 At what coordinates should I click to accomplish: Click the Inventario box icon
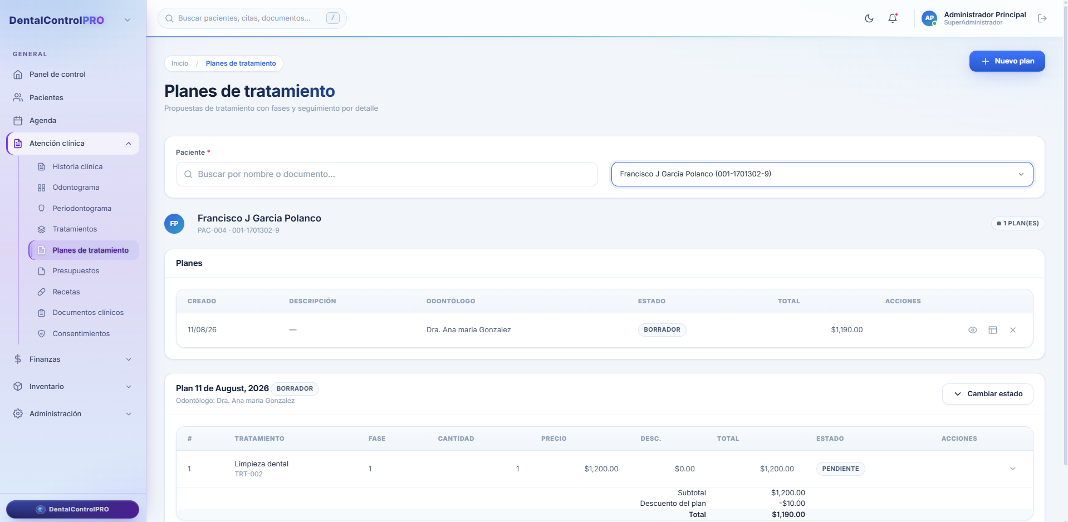18,386
